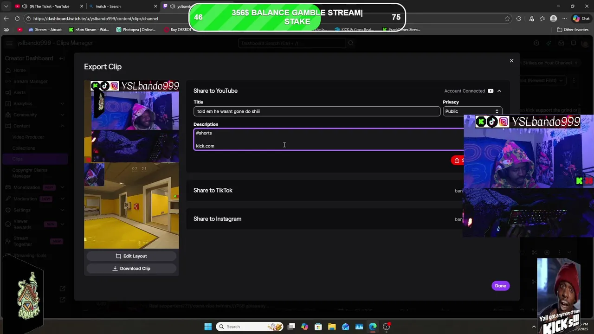This screenshot has height=334, width=594.
Task: Open the FrankDimes Stream bookmark
Action: coord(402,30)
